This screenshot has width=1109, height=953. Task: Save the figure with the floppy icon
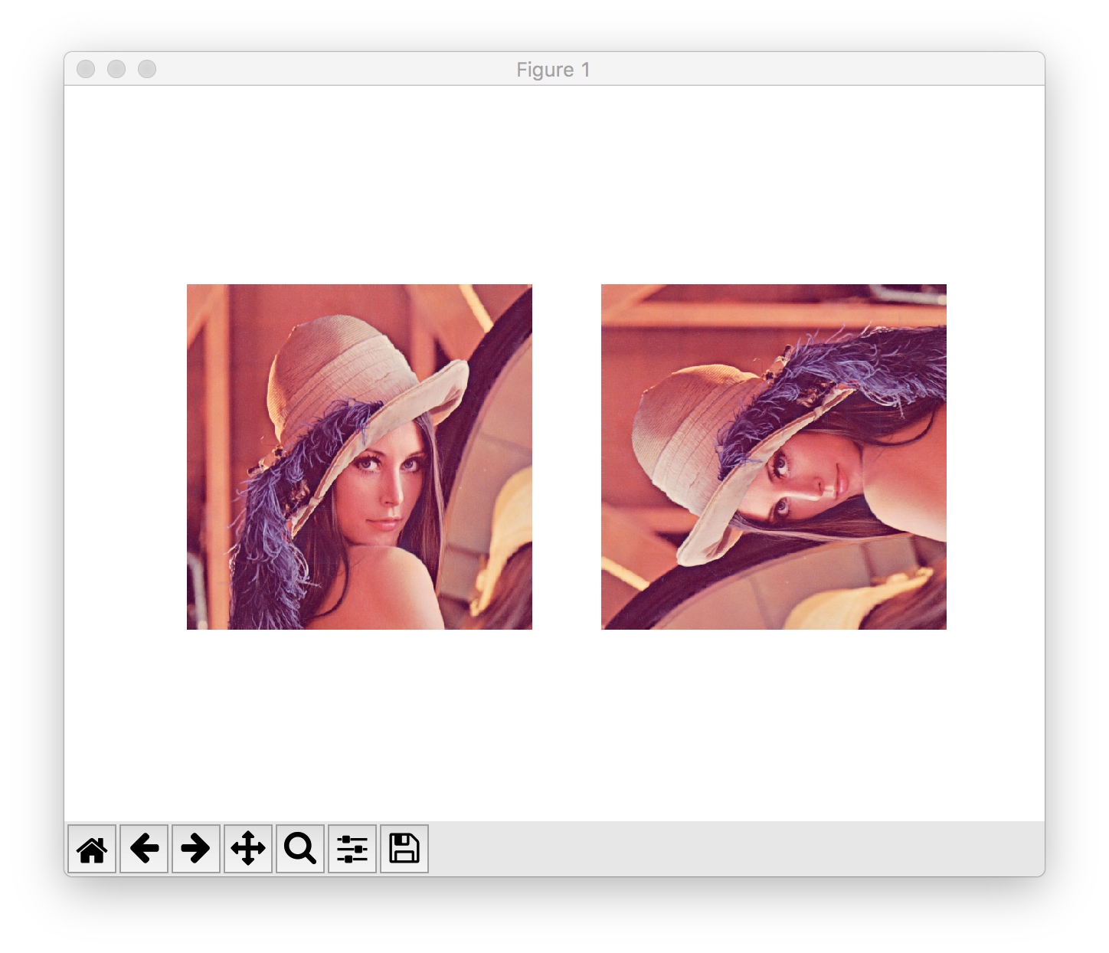point(404,849)
